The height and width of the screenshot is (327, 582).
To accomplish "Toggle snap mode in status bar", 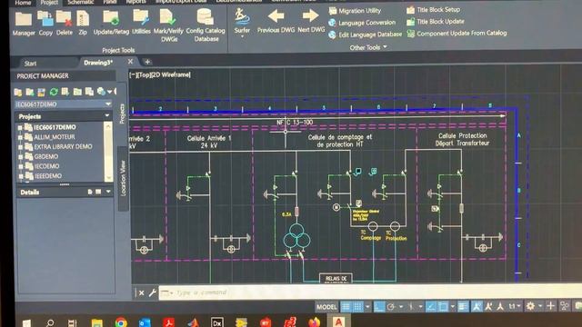I will click(357, 307).
